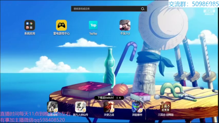Focus the 搜索游戏或应用 search field

pos(109,9)
